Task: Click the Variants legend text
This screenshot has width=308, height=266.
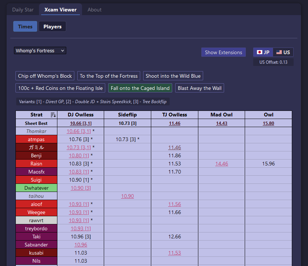Action: click(x=93, y=102)
